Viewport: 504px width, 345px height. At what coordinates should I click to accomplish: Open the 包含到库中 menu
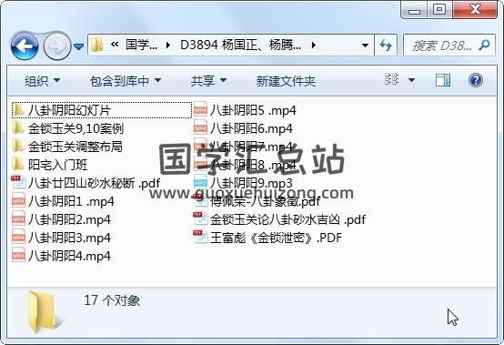pyautogui.click(x=126, y=81)
